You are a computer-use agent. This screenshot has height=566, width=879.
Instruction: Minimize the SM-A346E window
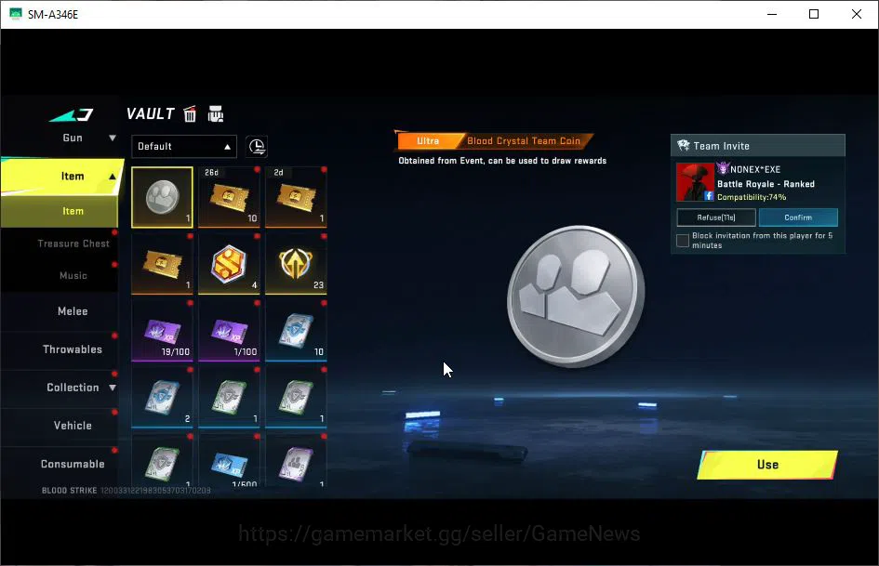coord(772,14)
